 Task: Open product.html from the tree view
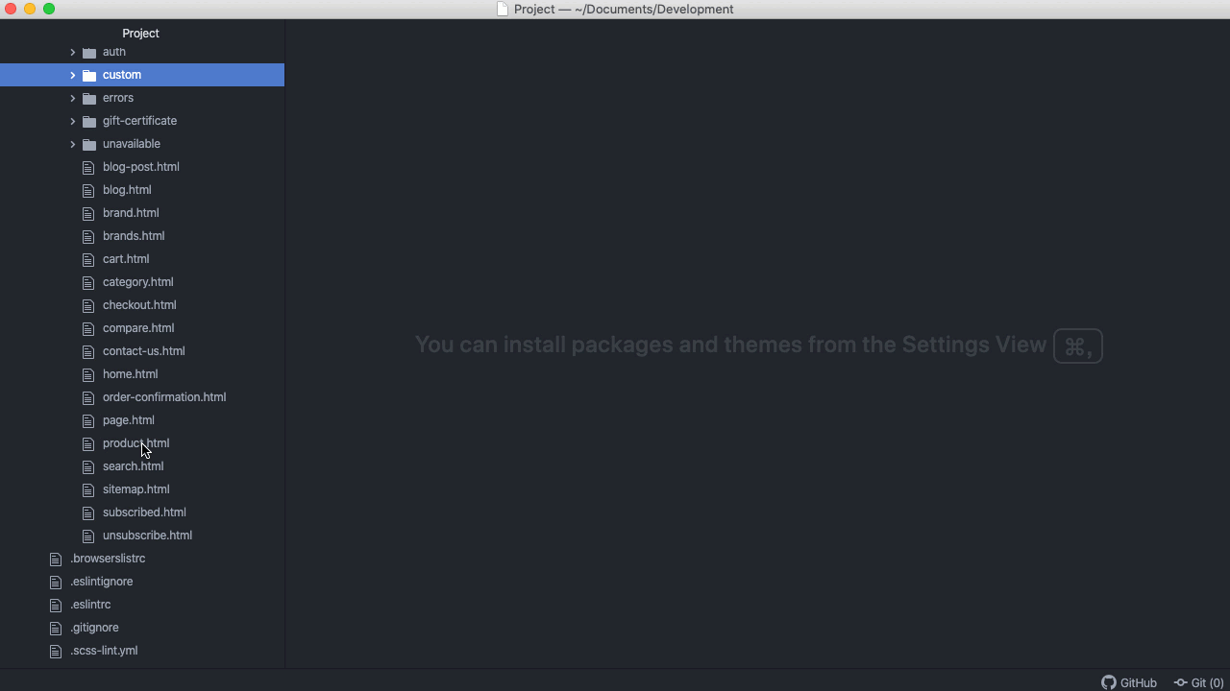[135, 442]
